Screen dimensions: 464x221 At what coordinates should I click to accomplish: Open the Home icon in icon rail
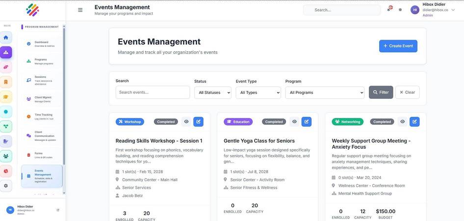point(6,38)
